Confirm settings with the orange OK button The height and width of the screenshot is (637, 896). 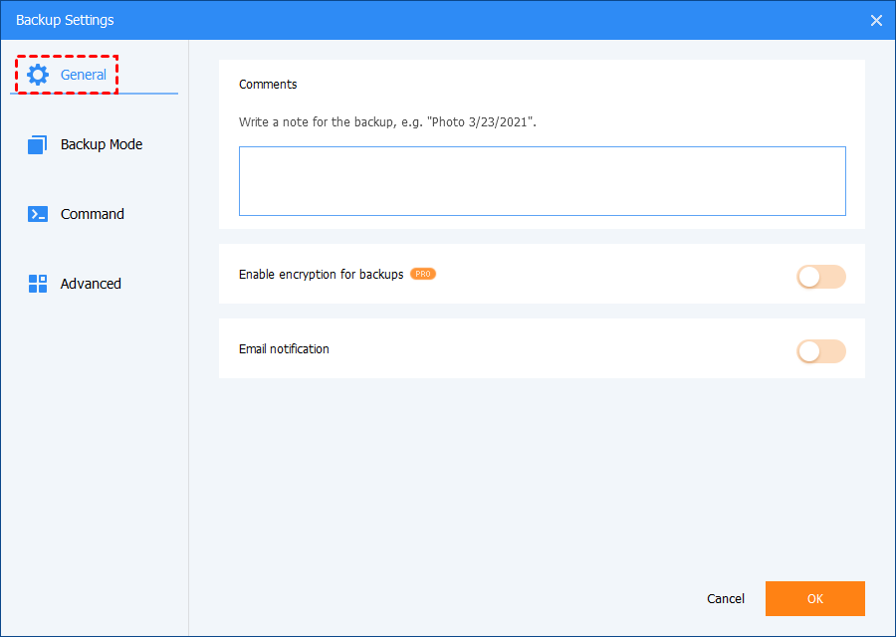point(814,598)
